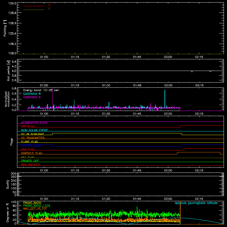The image size is (227, 227).
Task: Click the blue 'ECLIPSE_FLAG' label
Action: 31,146
